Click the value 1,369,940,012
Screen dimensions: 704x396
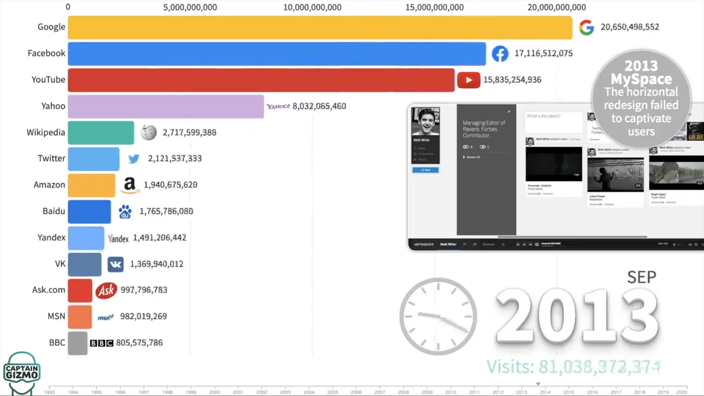click(x=157, y=264)
